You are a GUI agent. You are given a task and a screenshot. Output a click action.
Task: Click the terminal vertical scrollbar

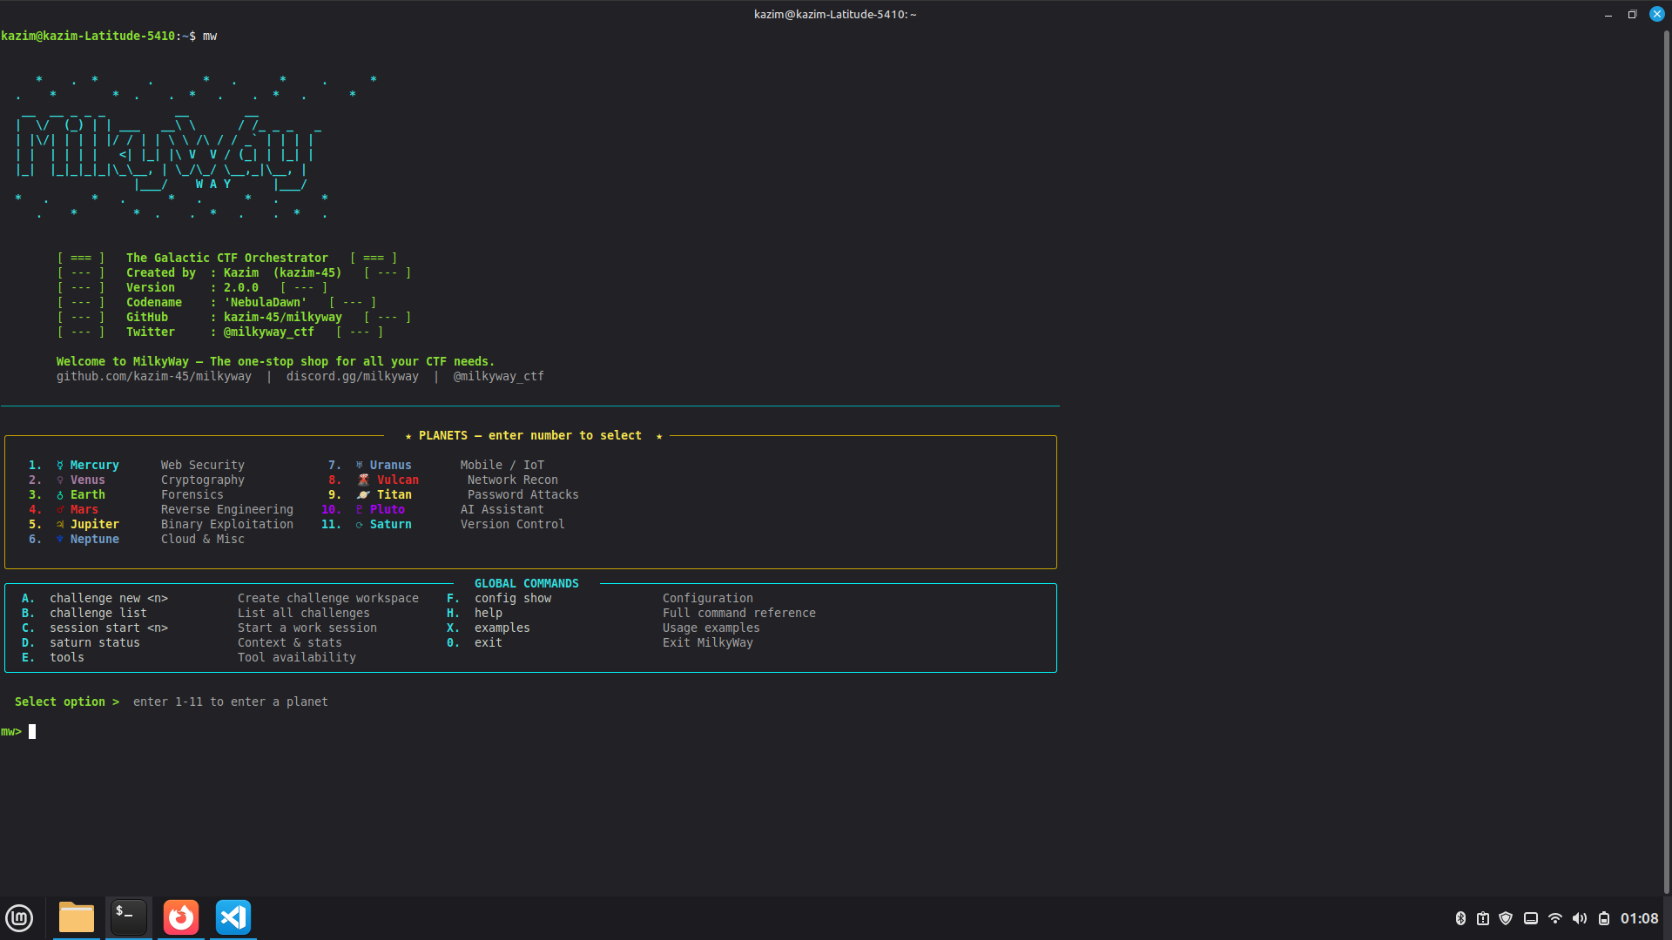click(1666, 435)
